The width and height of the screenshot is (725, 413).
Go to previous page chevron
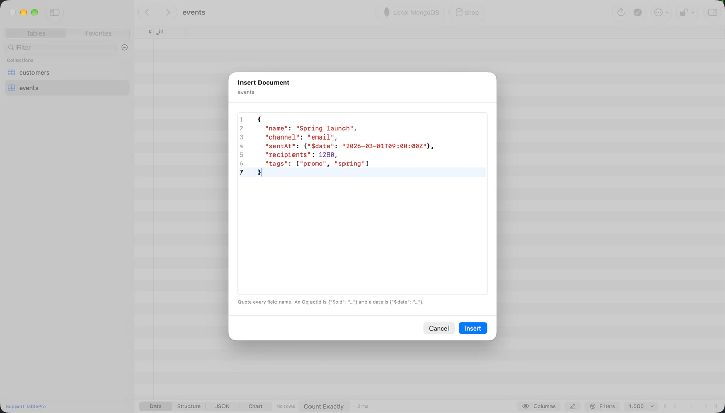pos(675,406)
